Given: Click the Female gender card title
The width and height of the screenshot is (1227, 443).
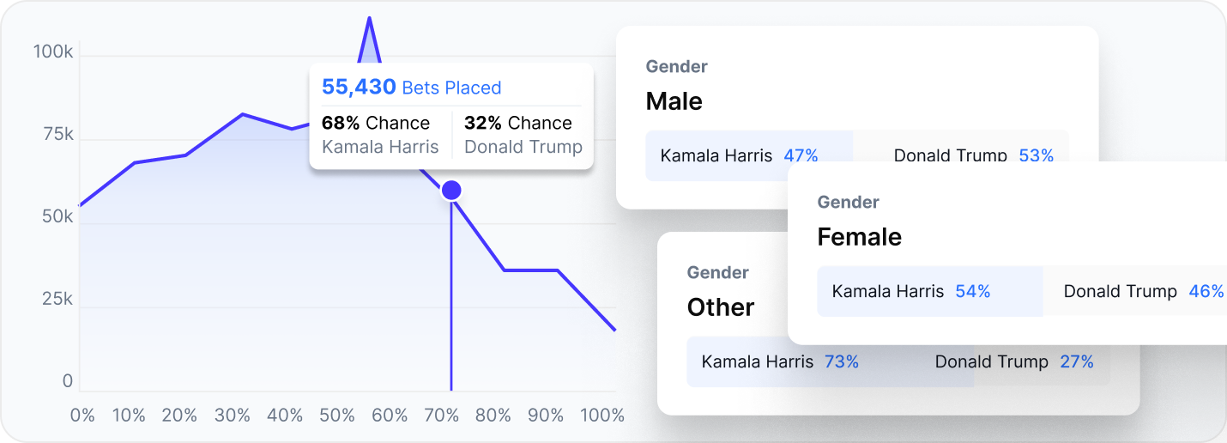Looking at the screenshot, I should click(x=859, y=237).
